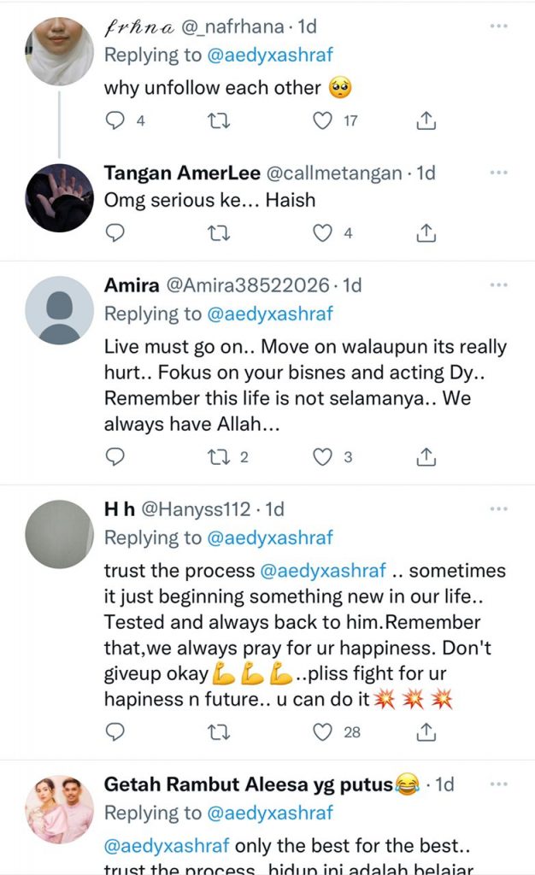The image size is (535, 875).
Task: Like H h's tweet with 28 likes
Action: point(322,732)
